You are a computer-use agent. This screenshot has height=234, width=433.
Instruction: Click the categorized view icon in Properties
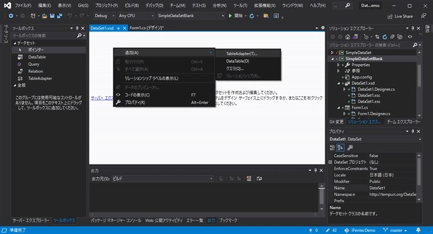[332, 147]
